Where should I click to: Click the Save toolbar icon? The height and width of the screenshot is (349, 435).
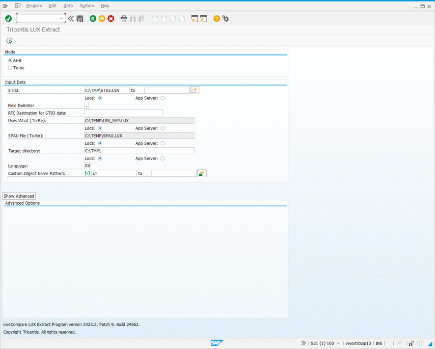coord(80,18)
